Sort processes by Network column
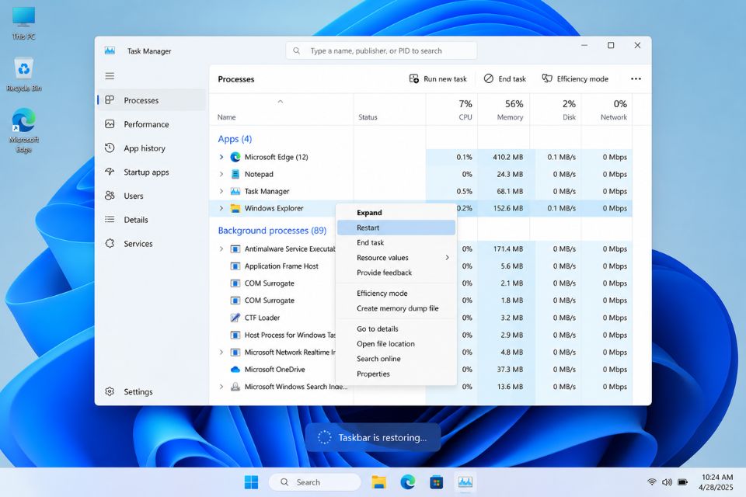The image size is (746, 497). 607,109
